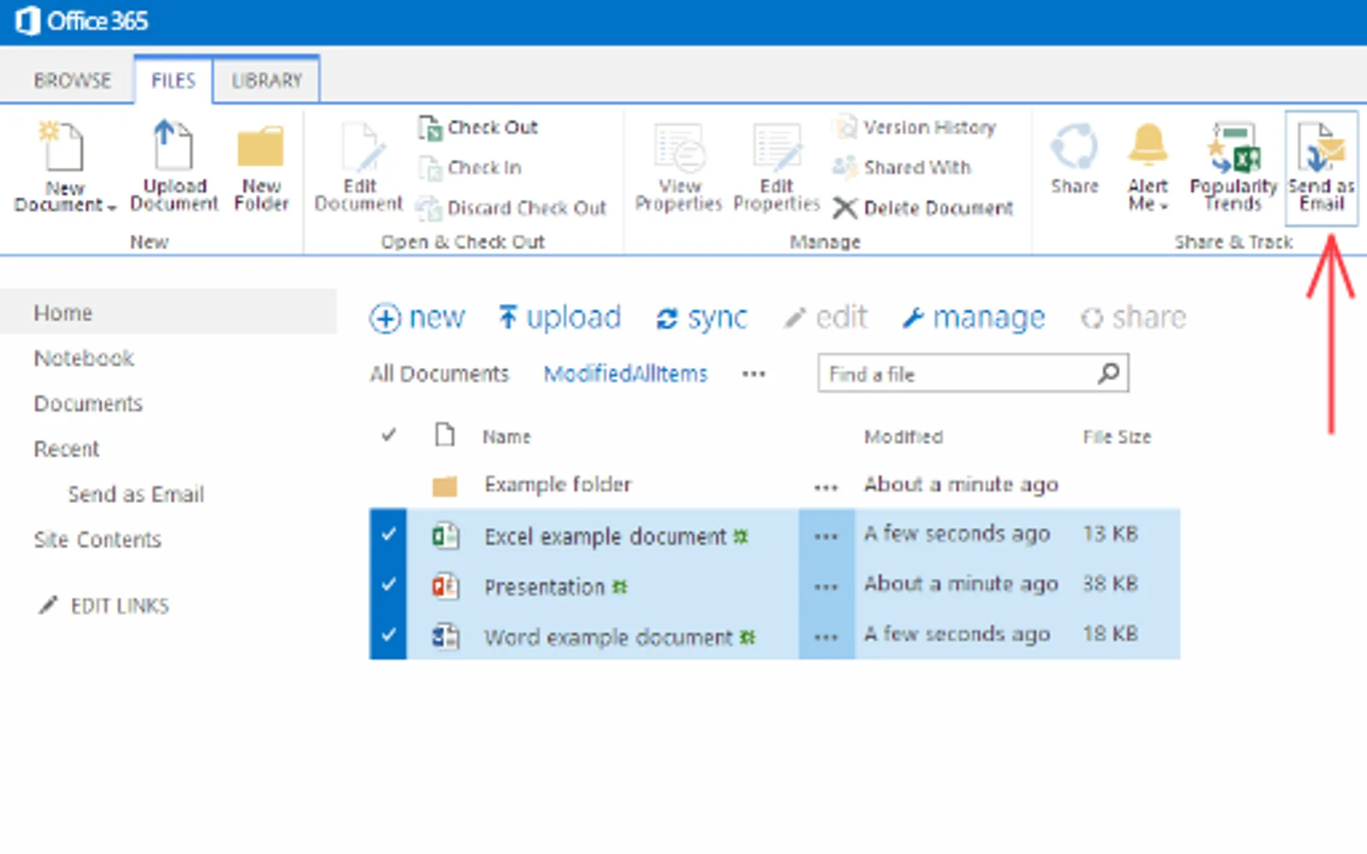Switch to the LIBRARY tab
This screenshot has width=1367, height=854.
pyautogui.click(x=267, y=80)
